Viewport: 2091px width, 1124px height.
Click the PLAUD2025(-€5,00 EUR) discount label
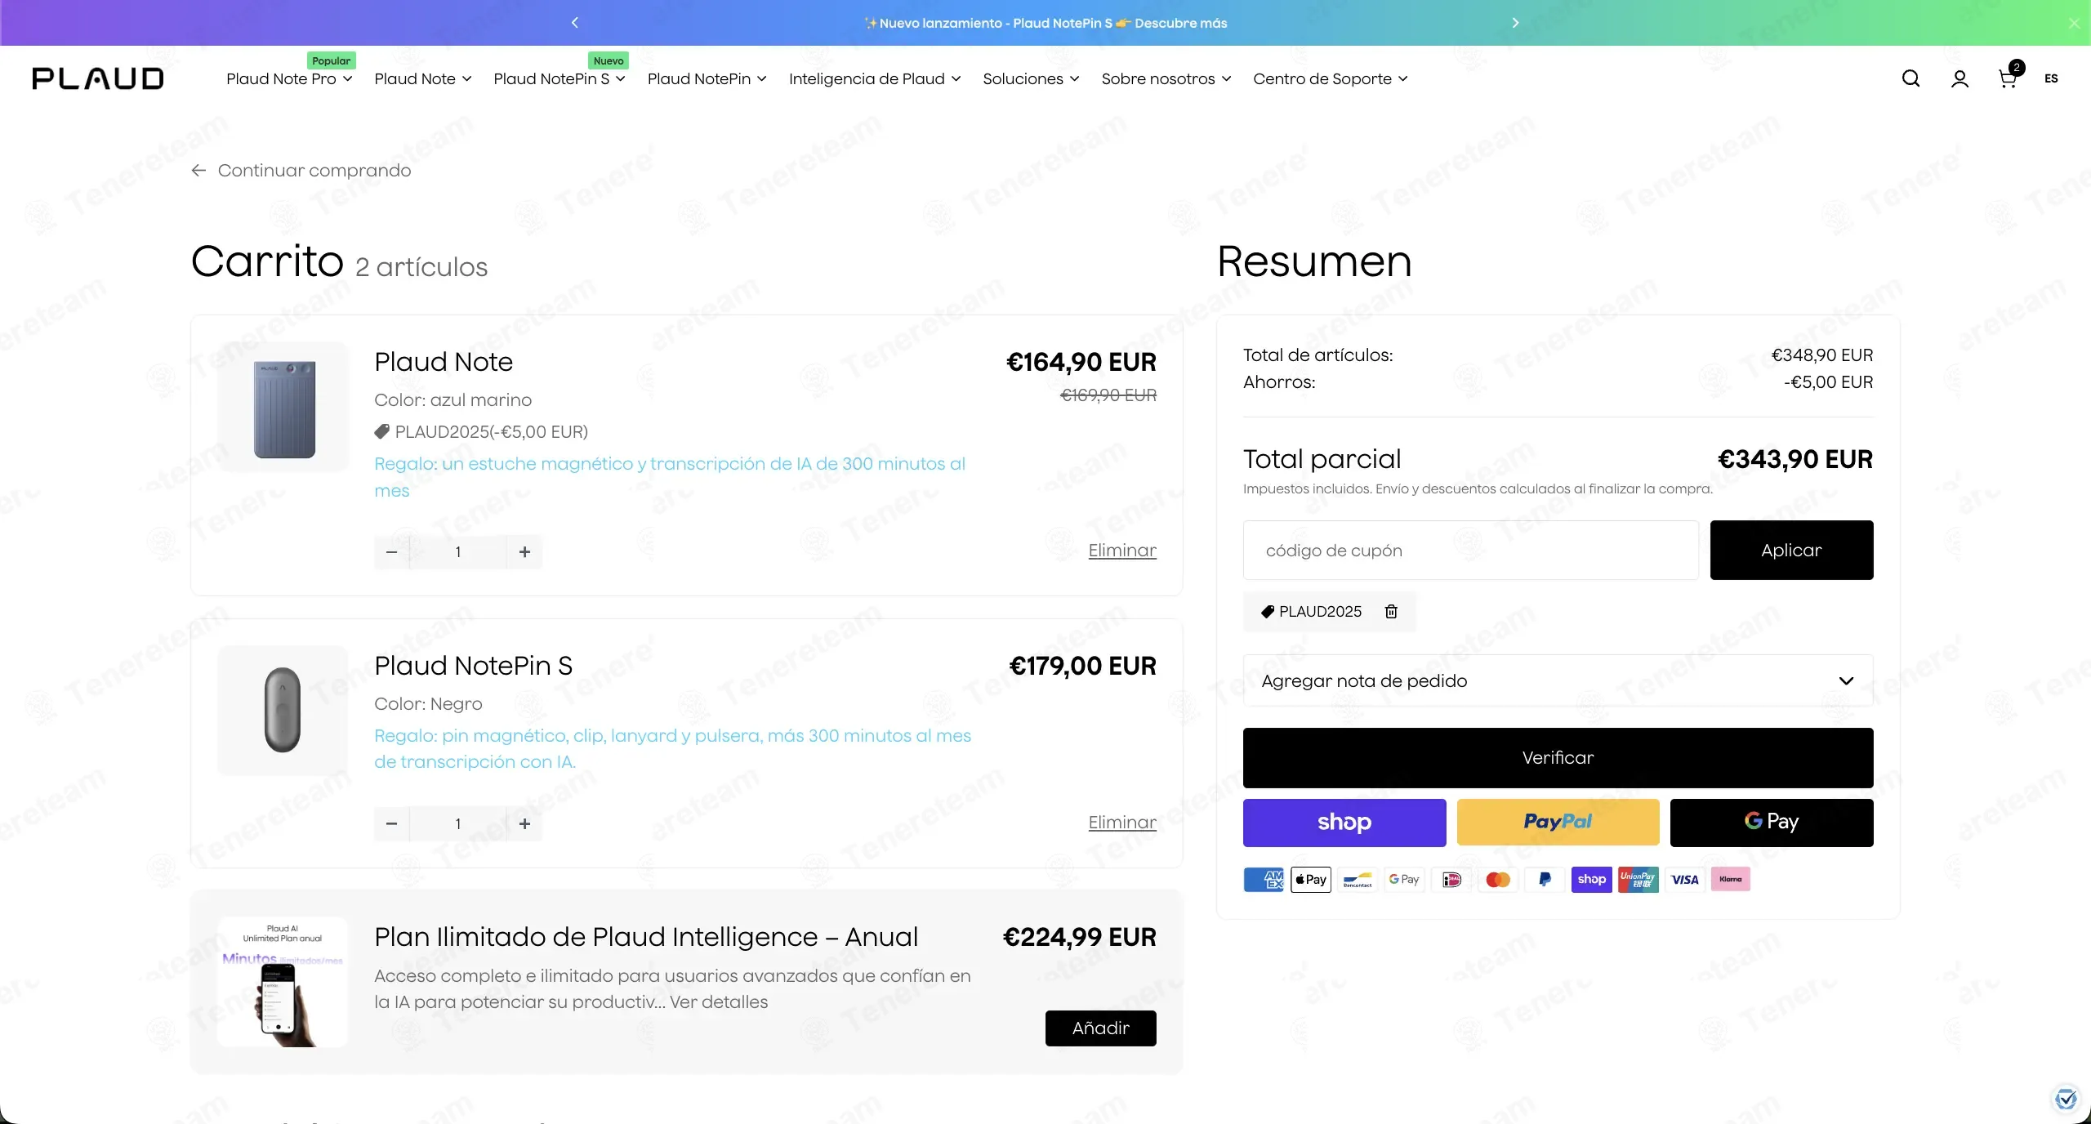pyautogui.click(x=481, y=431)
